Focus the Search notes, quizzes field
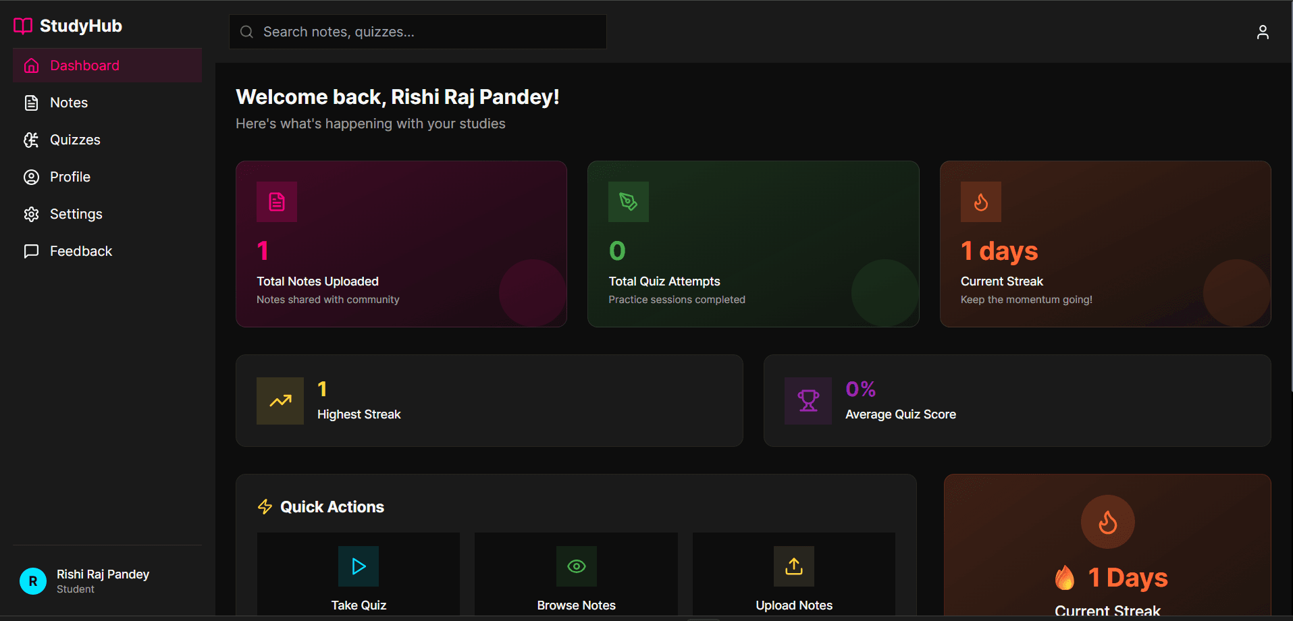Image resolution: width=1293 pixels, height=621 pixels. [x=418, y=32]
